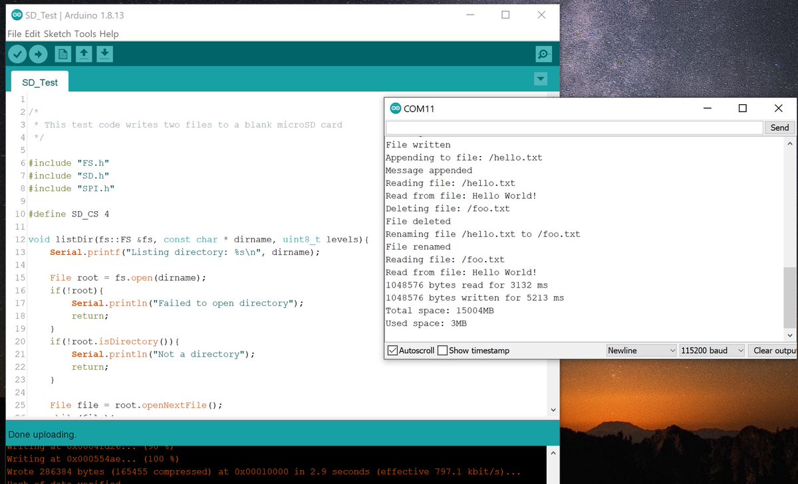Click the 'Appending to file: /hello.txt' output line
The width and height of the screenshot is (798, 484).
[464, 157]
